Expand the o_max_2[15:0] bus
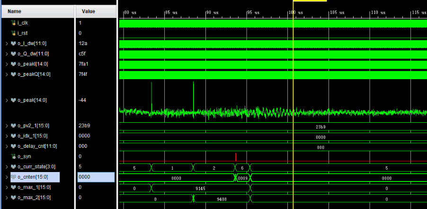This screenshot has height=209, width=427. click(x=7, y=197)
